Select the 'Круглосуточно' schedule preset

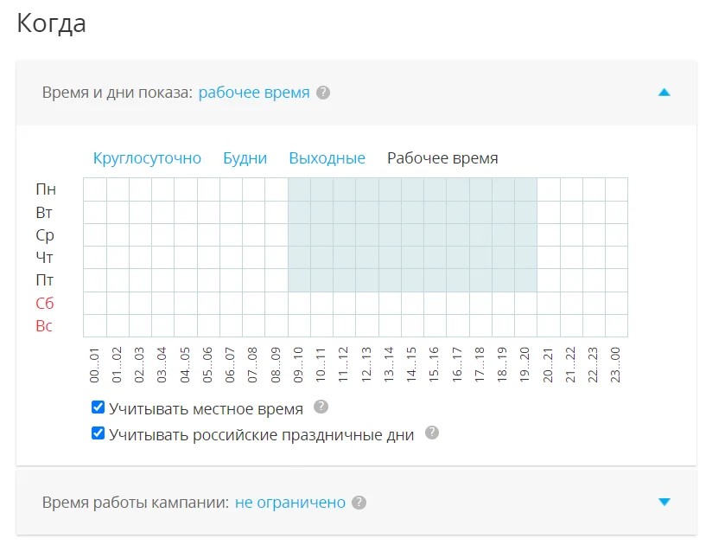[147, 158]
